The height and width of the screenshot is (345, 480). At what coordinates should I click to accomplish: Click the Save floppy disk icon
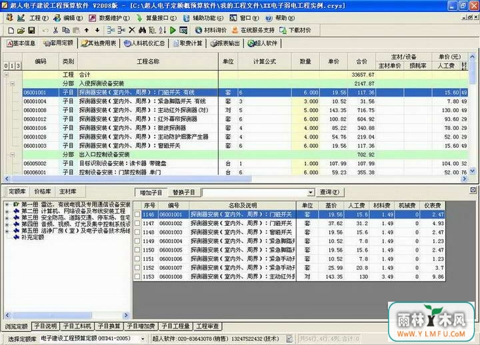coord(31,30)
